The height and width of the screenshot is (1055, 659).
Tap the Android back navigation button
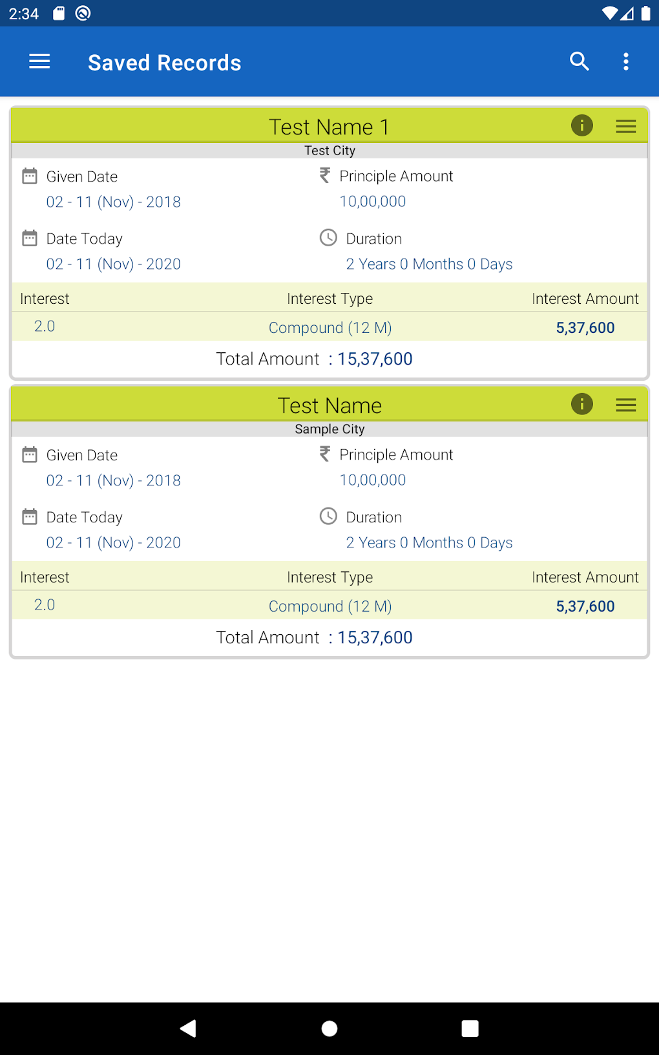click(188, 1028)
